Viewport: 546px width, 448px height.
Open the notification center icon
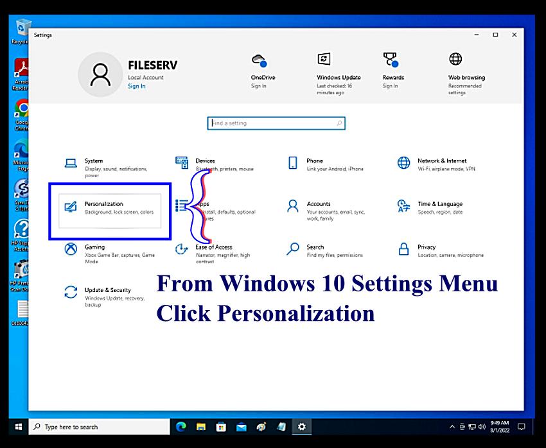[x=522, y=427]
